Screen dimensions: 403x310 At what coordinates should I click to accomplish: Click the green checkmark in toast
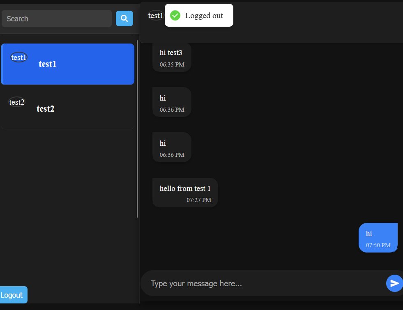(175, 16)
